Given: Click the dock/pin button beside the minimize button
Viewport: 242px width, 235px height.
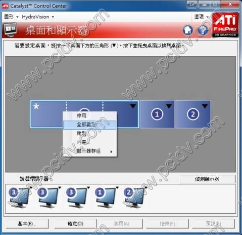Looking at the screenshot, I should pyautogui.click(x=192, y=4).
